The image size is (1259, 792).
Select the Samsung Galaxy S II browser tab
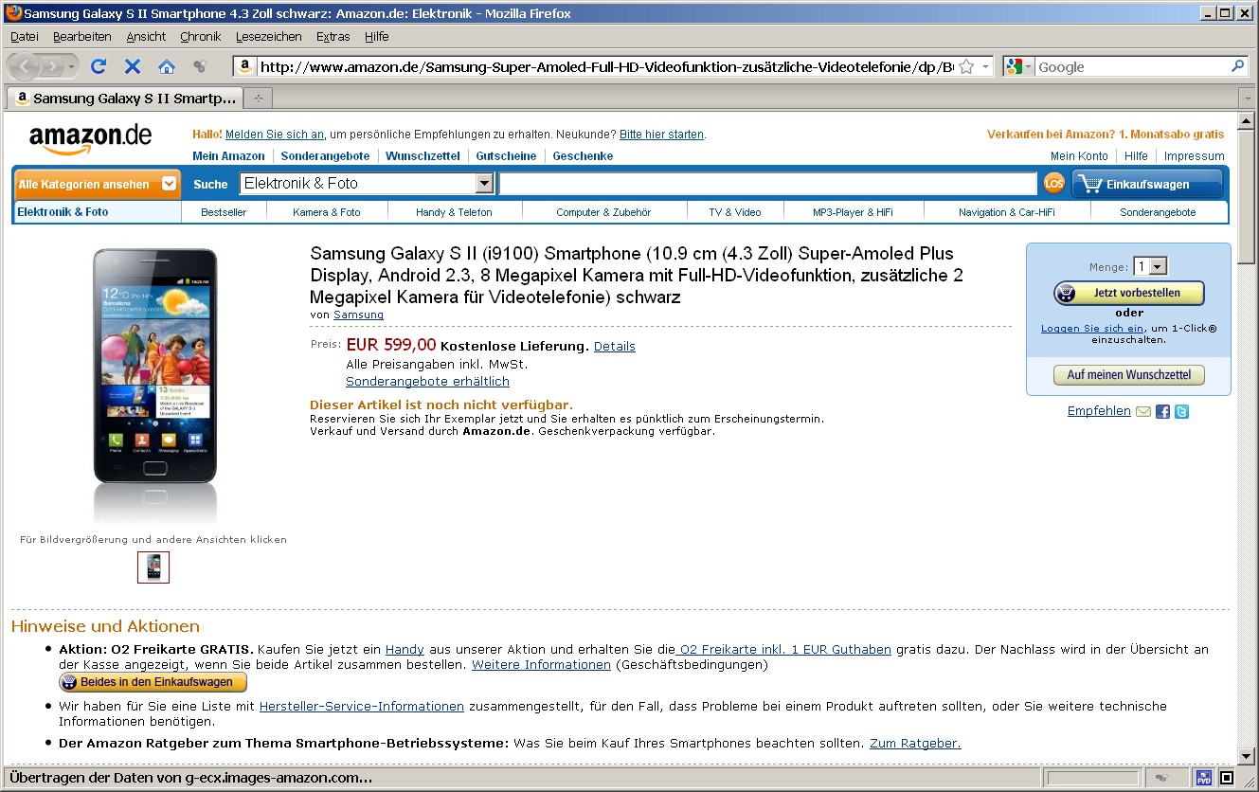(x=125, y=98)
